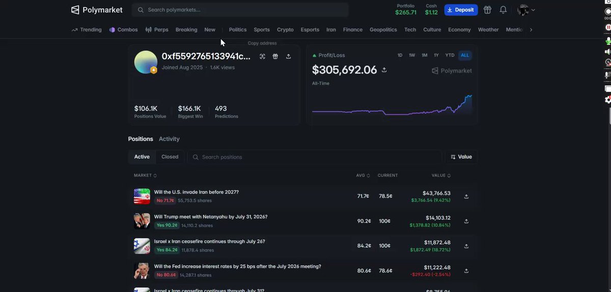This screenshot has width=611, height=292.
Task: Click the 493 Predictions stat
Action: pyautogui.click(x=227, y=111)
